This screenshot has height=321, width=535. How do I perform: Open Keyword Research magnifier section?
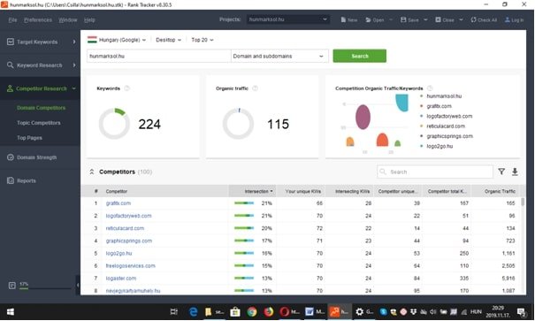click(x=41, y=65)
